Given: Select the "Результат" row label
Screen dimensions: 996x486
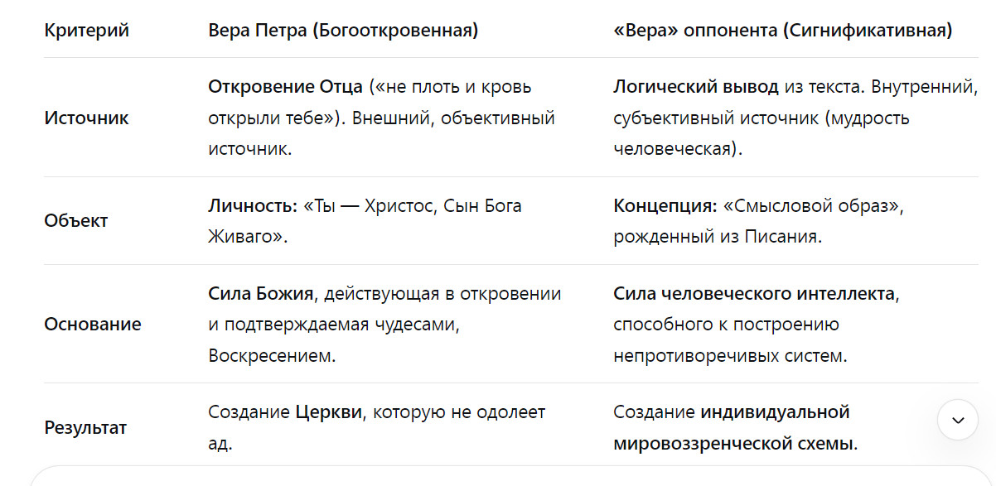Looking at the screenshot, I should (x=85, y=428).
